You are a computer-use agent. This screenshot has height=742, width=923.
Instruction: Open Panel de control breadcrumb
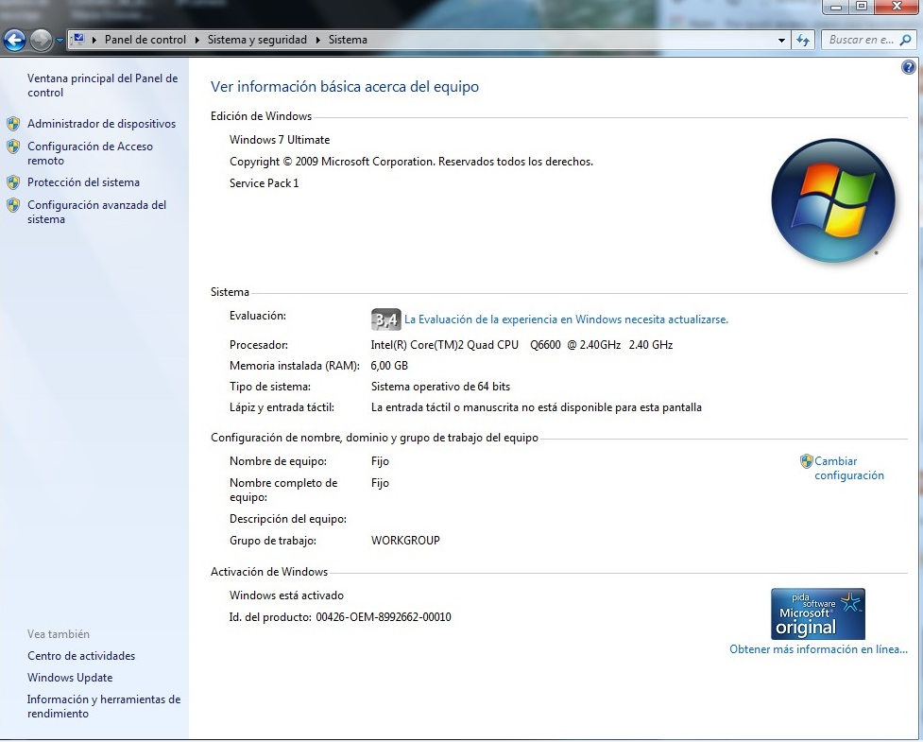145,40
